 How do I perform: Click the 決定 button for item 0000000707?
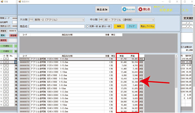coord(141,62)
